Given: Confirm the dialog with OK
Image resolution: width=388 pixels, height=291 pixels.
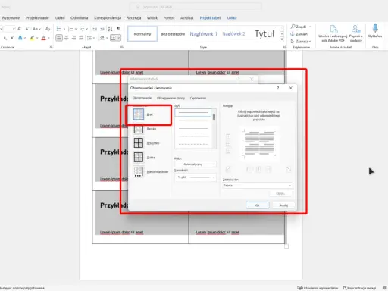Looking at the screenshot, I should 258,205.
